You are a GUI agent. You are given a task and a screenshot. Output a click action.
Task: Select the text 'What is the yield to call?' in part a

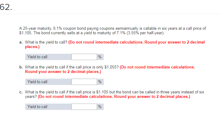(x=46, y=42)
